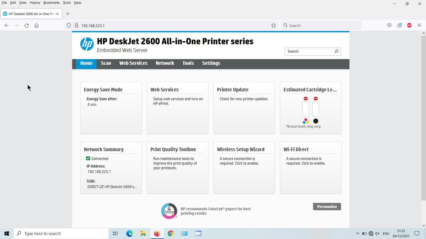Click the Connected status checkbox

(88, 159)
